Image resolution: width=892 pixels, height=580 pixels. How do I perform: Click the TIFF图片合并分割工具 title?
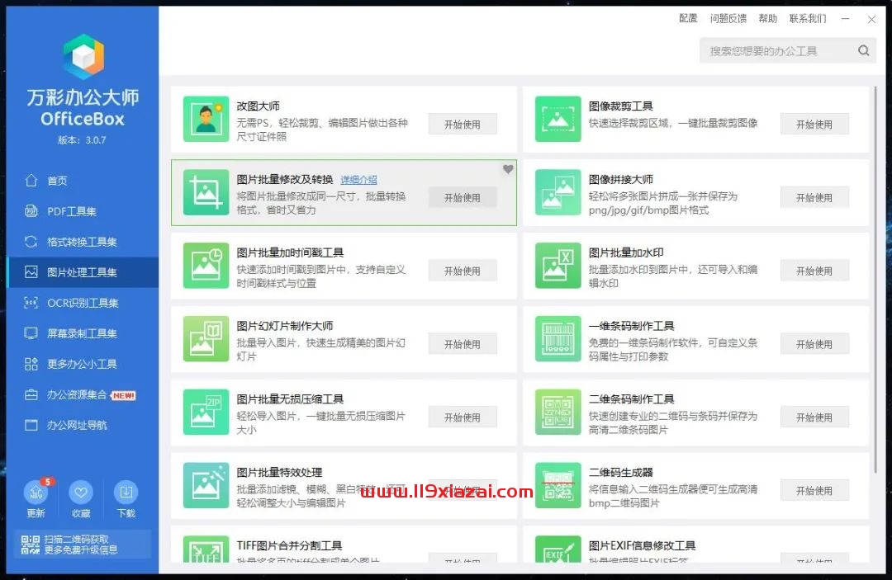(289, 545)
